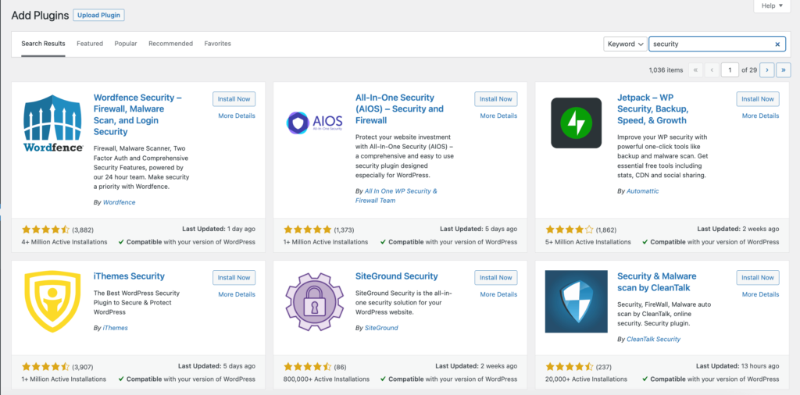Image resolution: width=800 pixels, height=395 pixels.
Task: Install the SiteGround Security plugin
Action: (496, 278)
